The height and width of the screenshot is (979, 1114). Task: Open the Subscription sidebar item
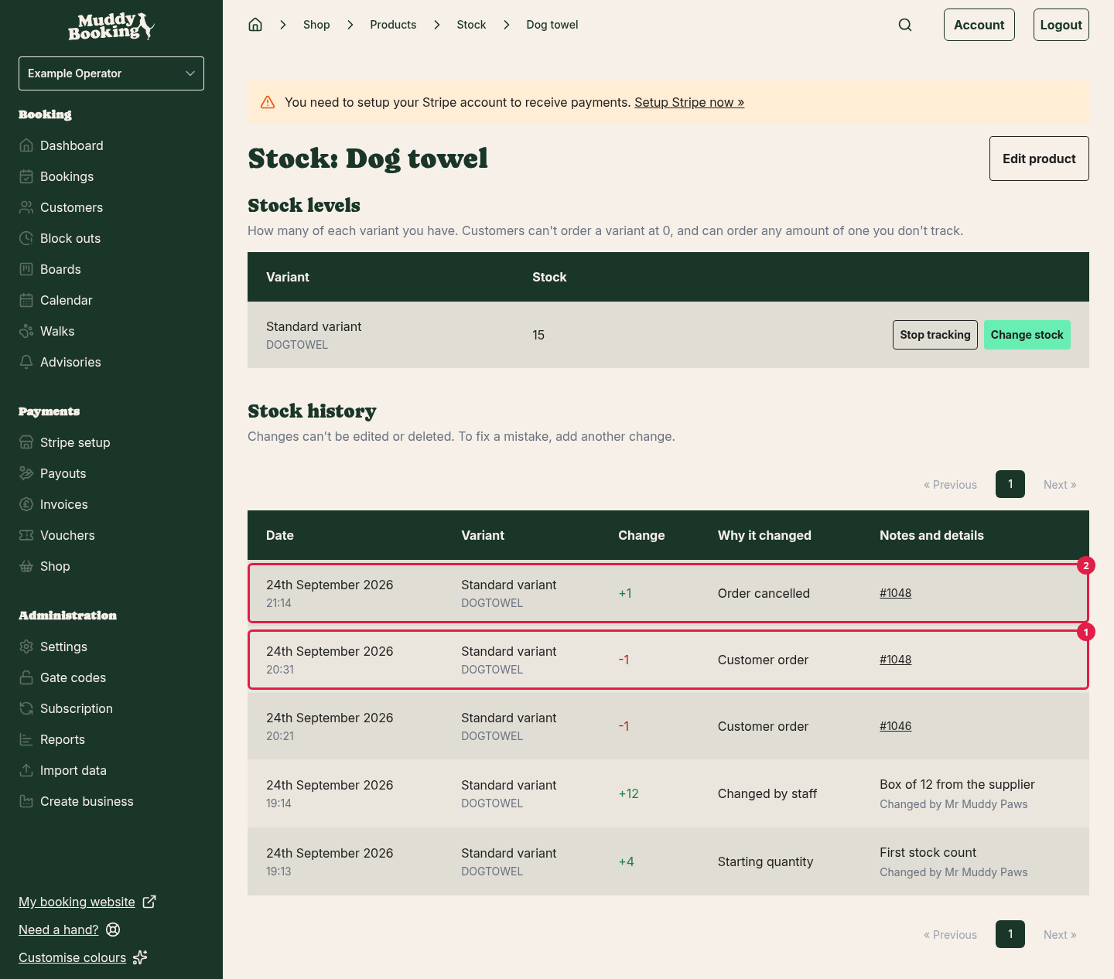tap(77, 708)
